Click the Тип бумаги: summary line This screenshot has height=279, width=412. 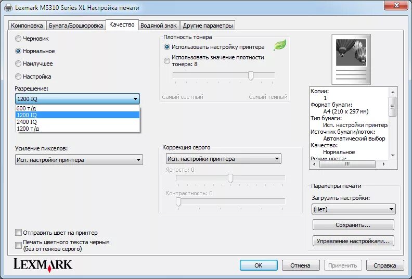coord(326,118)
